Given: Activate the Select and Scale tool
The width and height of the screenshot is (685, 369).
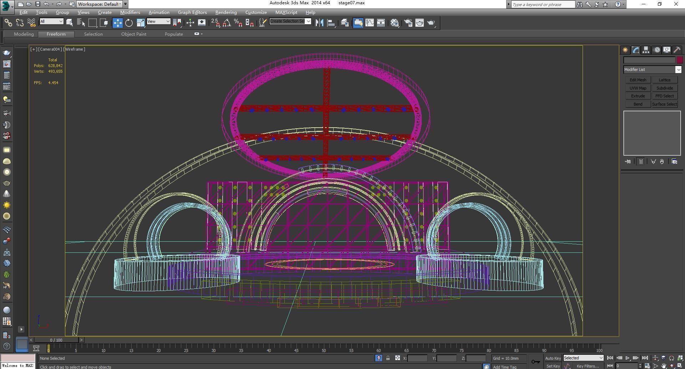Looking at the screenshot, I should [140, 23].
